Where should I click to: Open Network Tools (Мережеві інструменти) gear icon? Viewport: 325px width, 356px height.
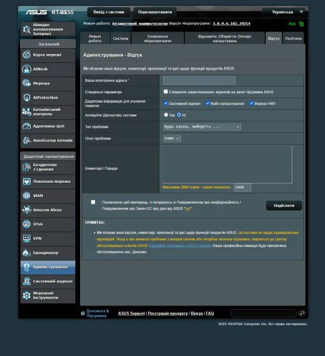pos(27,295)
